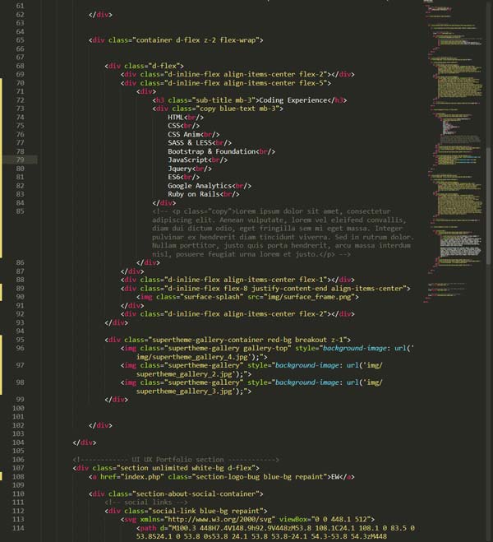Click the "HTML" entry on line 74
493x542 pixels.
point(176,117)
